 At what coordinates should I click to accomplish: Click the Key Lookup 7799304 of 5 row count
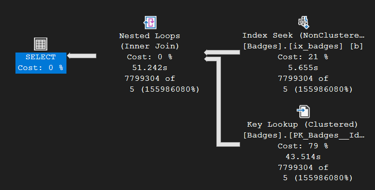tap(315, 172)
